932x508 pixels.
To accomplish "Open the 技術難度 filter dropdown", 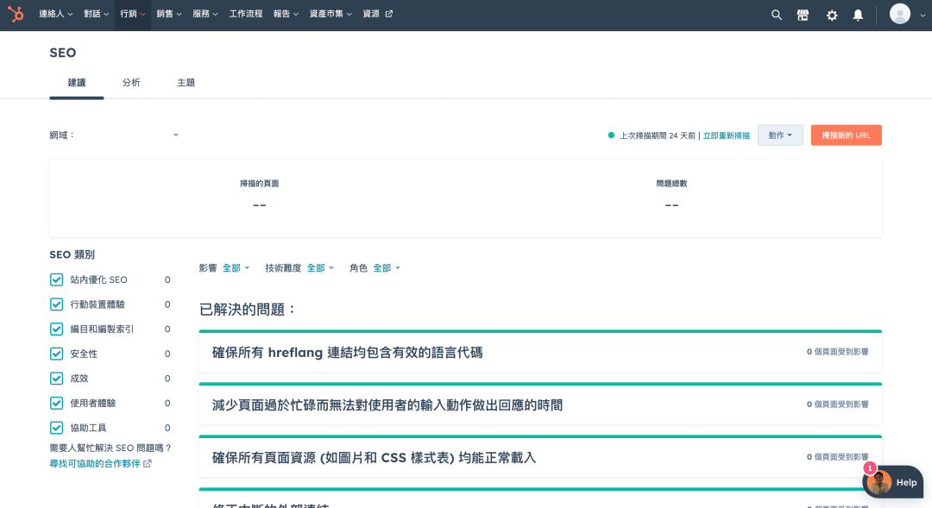I will click(x=319, y=268).
